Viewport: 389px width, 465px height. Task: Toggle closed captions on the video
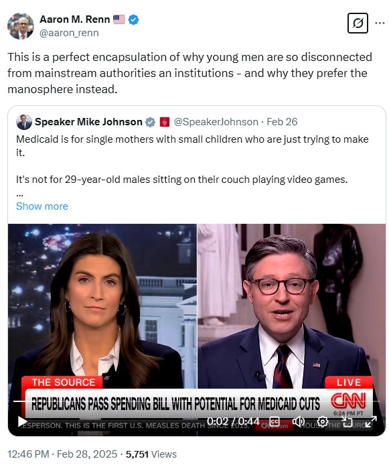[x=275, y=421]
